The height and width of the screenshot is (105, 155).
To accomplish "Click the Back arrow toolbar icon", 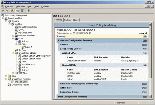I will [x=3, y=11].
